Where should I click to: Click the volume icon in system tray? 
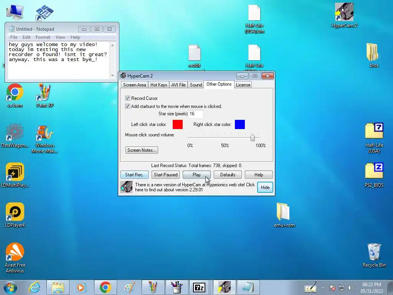351,288
